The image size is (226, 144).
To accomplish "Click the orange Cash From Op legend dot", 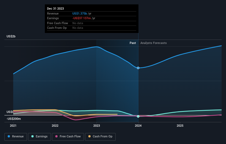I will [x=89, y=136].
